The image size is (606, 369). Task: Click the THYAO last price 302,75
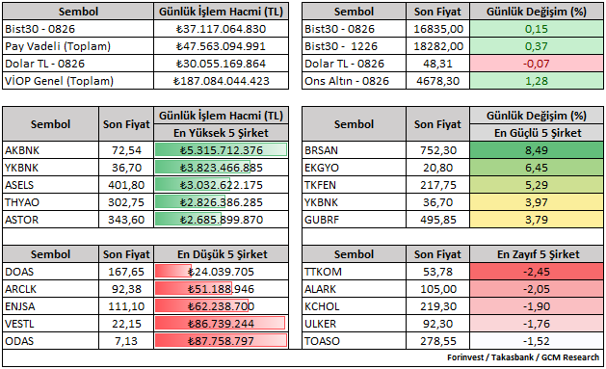click(126, 202)
